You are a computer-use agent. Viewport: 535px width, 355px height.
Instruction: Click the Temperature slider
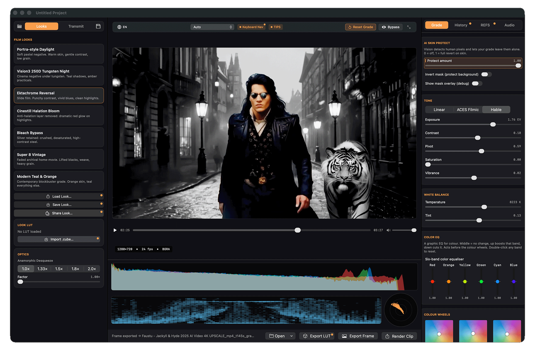473,207
